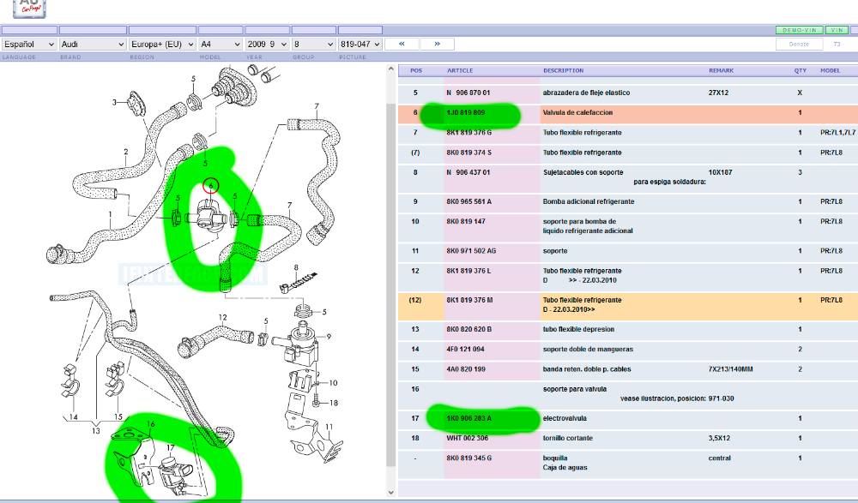The width and height of the screenshot is (858, 503).
Task: Open the Brand dropdown showing Audi
Action: pos(93,45)
